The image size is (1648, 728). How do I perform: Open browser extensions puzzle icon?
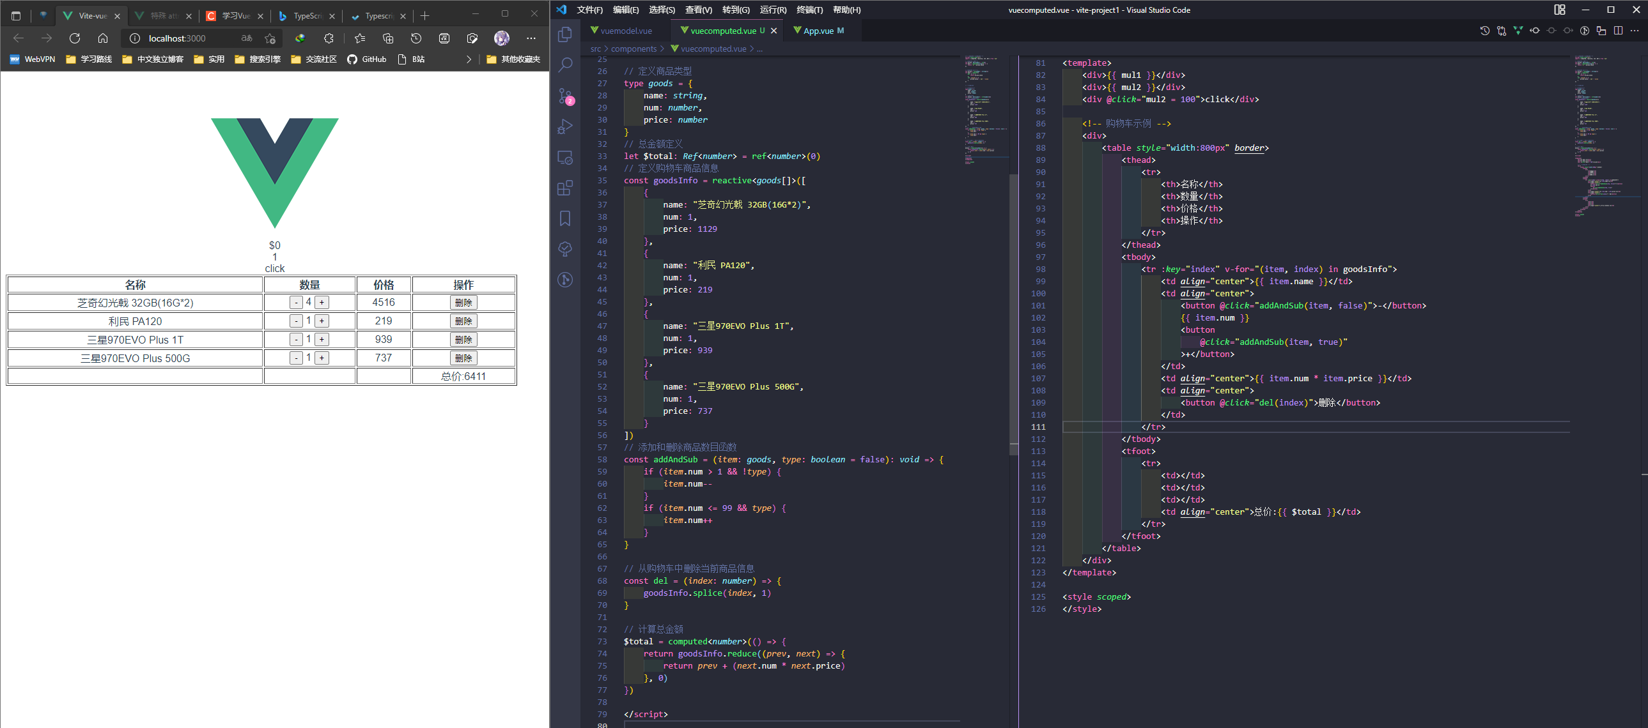(329, 38)
